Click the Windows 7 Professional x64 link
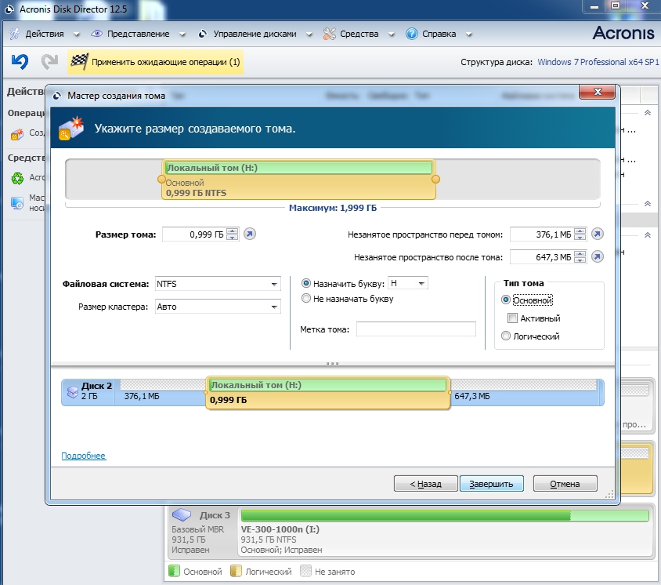This screenshot has width=661, height=585. click(x=598, y=62)
